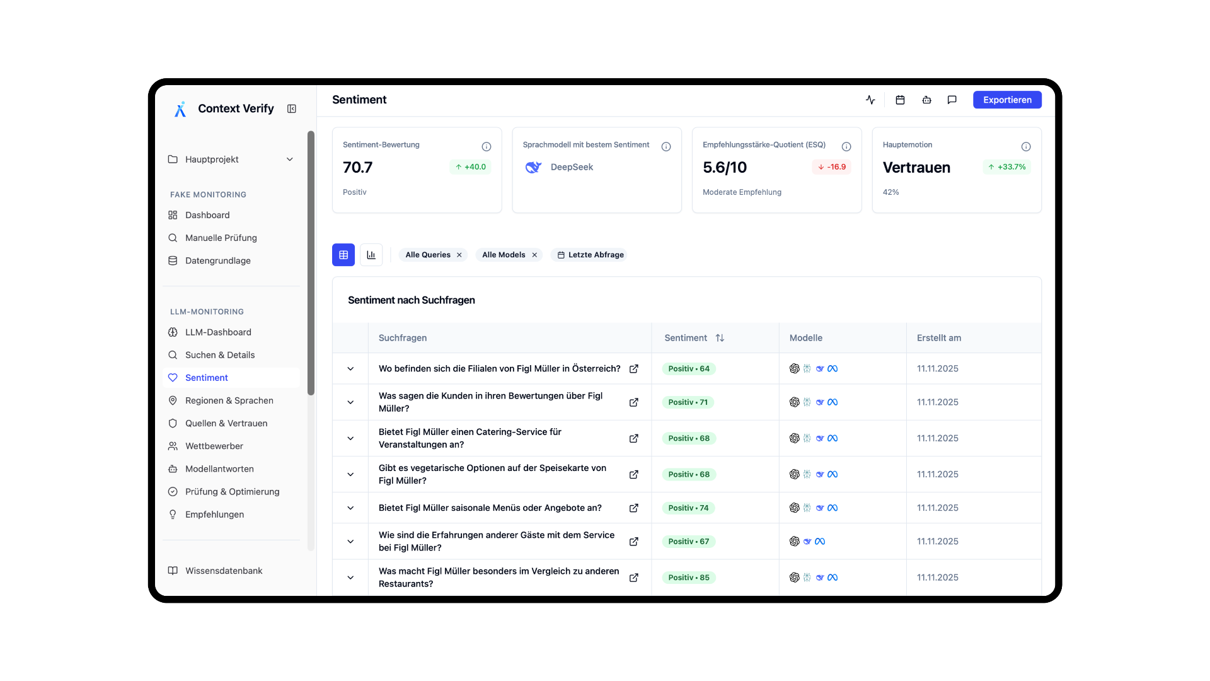Open the Letzte Abfrage date filter

(590, 255)
